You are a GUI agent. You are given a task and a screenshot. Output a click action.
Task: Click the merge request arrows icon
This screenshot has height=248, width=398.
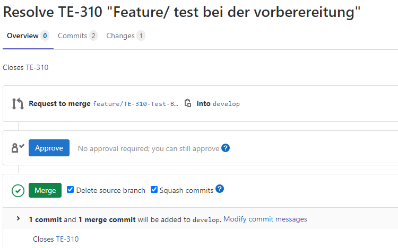pyautogui.click(x=18, y=104)
